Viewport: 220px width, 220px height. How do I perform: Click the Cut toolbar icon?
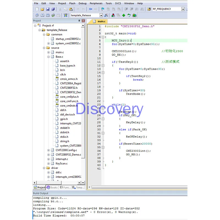click(60, 9)
